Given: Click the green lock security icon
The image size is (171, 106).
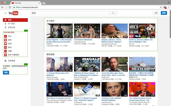Looking at the screenshot, I should [x=14, y=7].
